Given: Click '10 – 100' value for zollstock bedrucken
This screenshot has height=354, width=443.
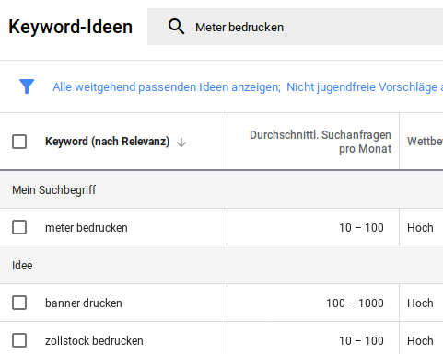Looking at the screenshot, I should [361, 341].
